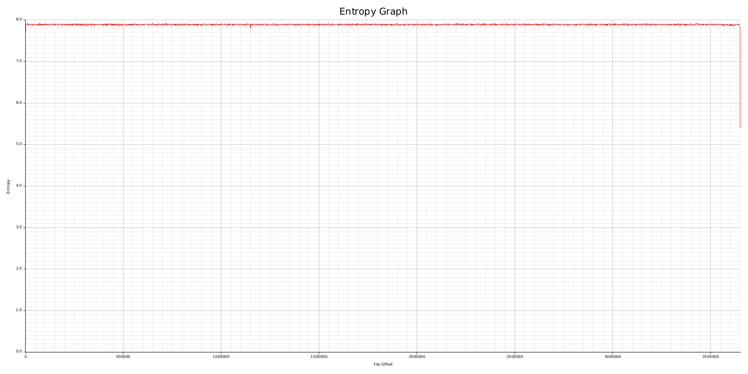The width and height of the screenshot is (748, 374).
Task: Click the 500000 x-axis tick label
Action: click(123, 356)
